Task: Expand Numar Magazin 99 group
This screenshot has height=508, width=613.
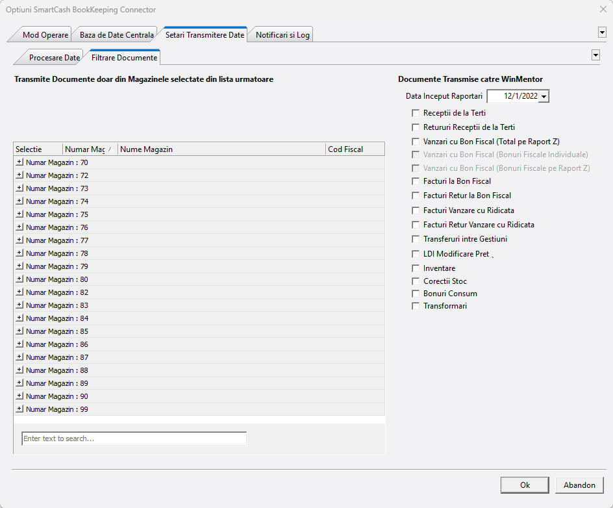Action: pos(19,409)
